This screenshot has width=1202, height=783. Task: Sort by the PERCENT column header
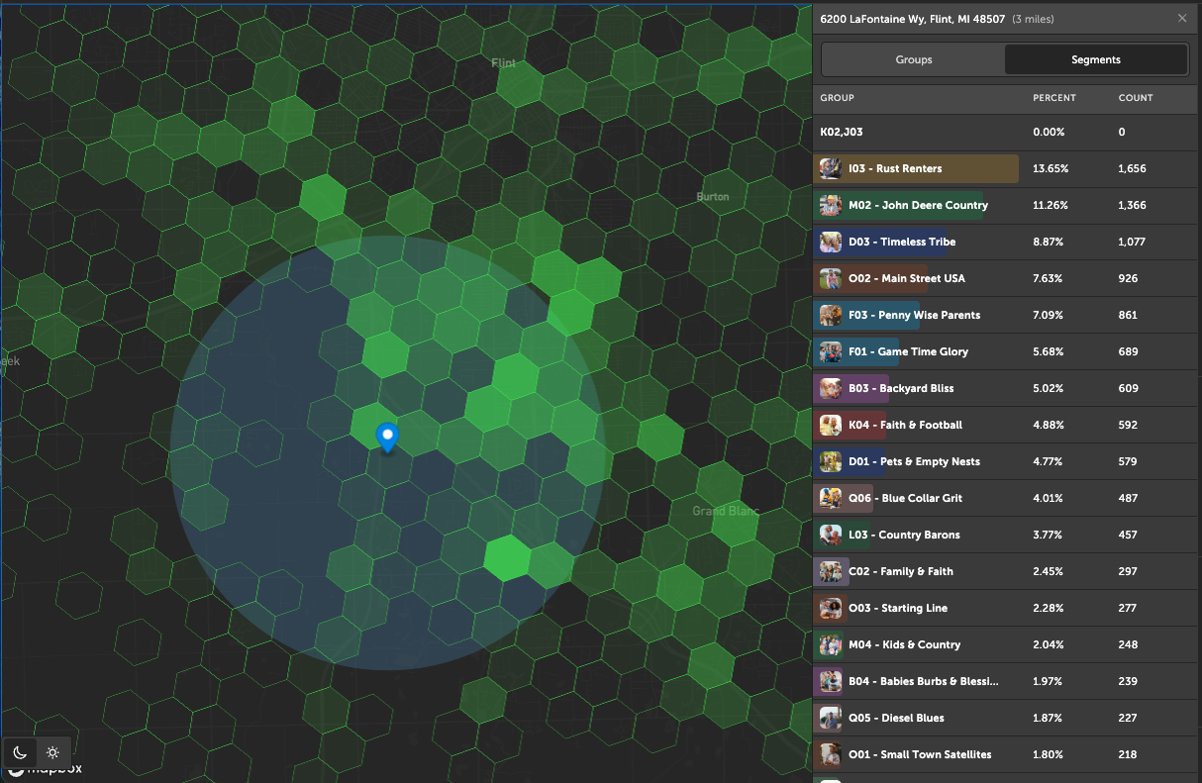[1053, 98]
